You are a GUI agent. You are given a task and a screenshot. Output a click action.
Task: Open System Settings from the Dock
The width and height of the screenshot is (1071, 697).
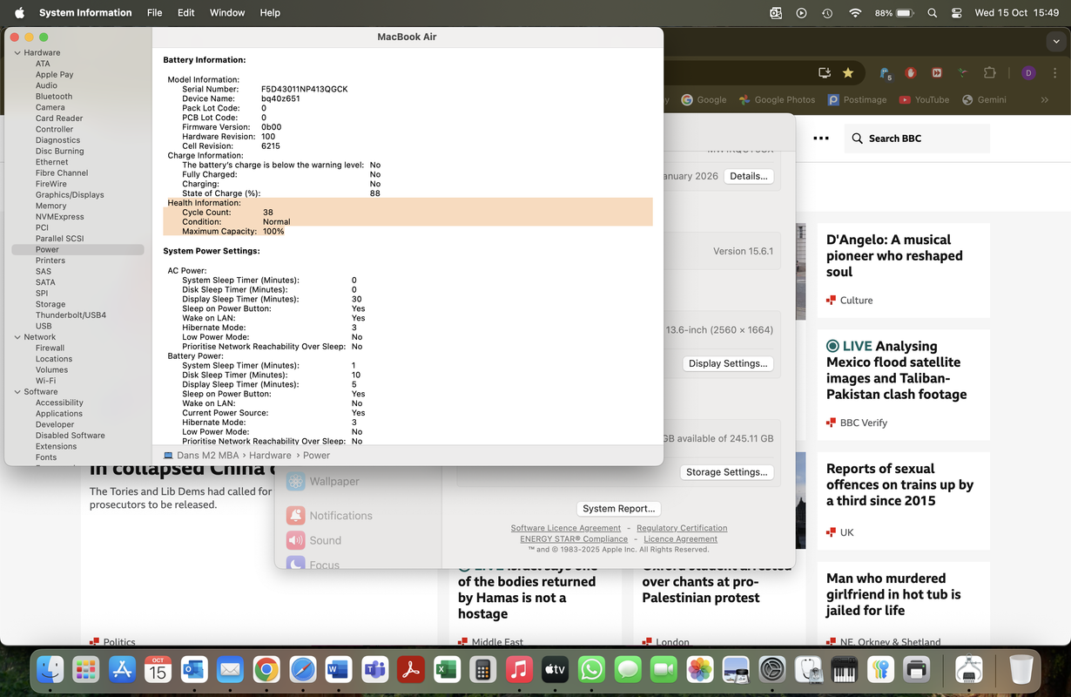772,669
